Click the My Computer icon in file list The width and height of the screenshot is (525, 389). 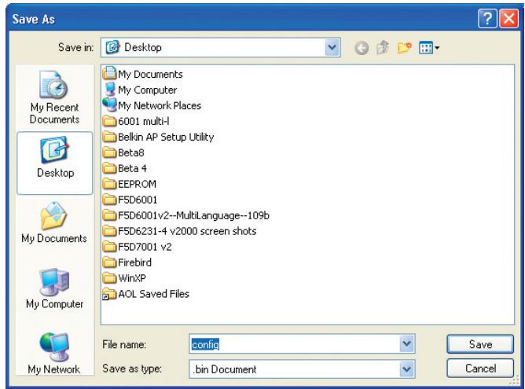click(x=109, y=90)
